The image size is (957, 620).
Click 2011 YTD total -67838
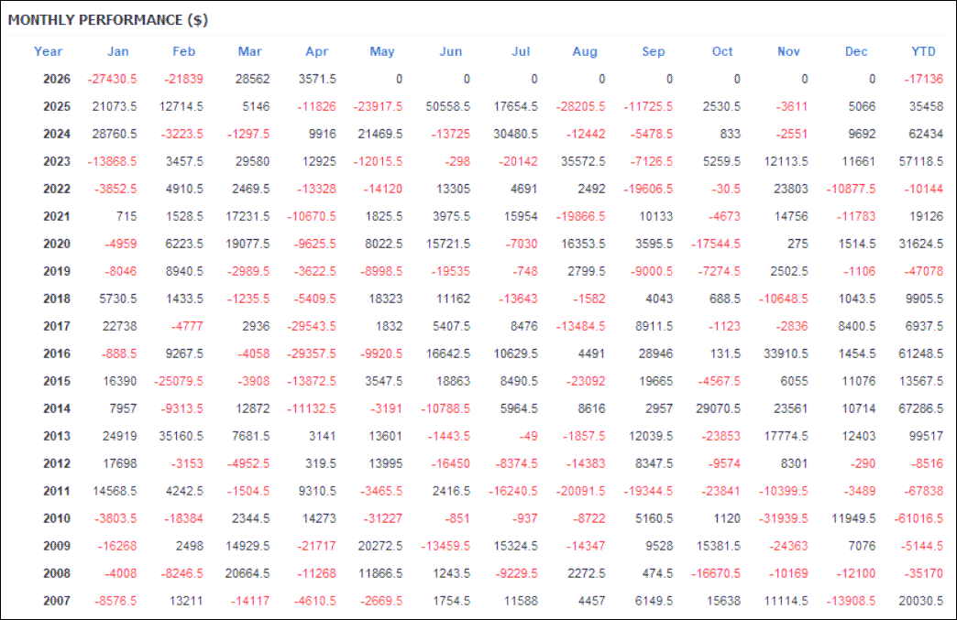pyautogui.click(x=923, y=492)
